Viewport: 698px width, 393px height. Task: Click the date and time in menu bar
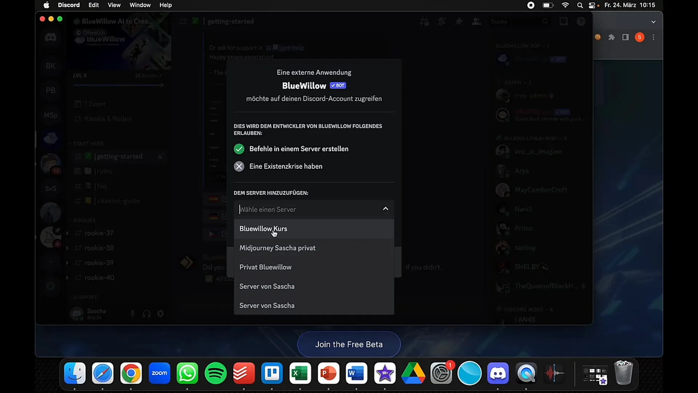point(630,5)
